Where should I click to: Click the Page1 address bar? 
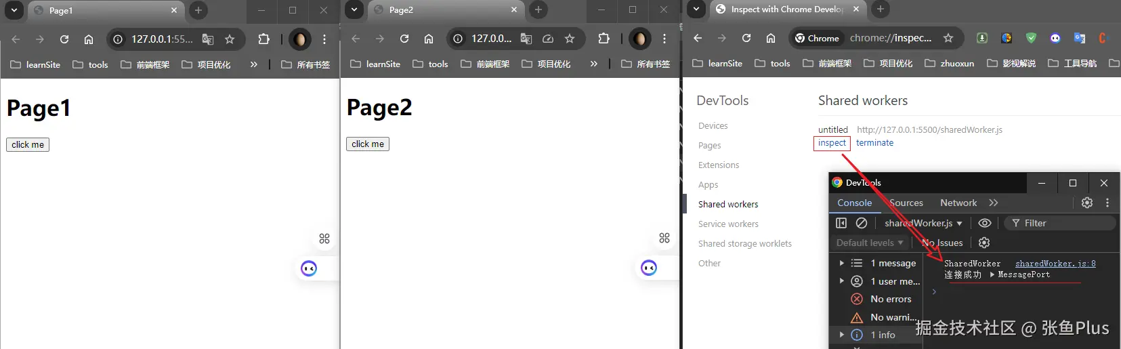(x=161, y=39)
